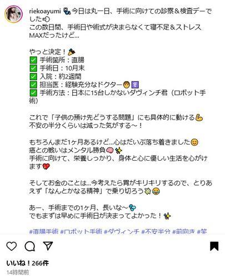
Task: Click the green check emoji beside 手術方法
Action: [33, 93]
